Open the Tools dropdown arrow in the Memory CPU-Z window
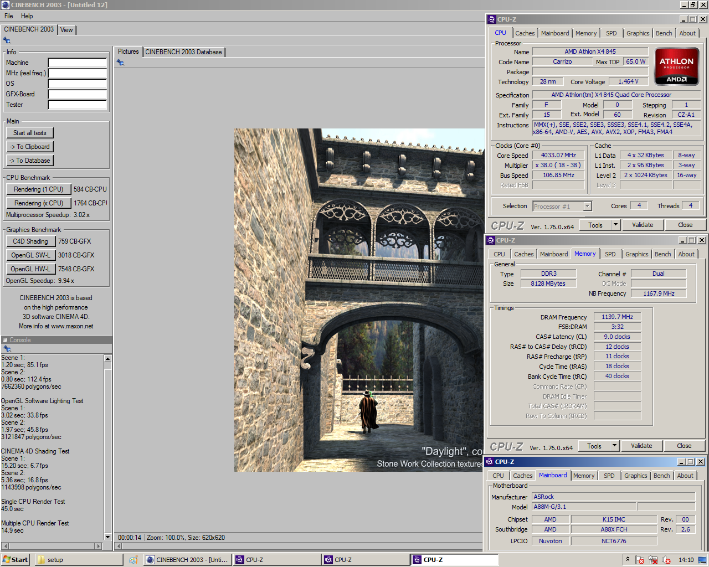The image size is (709, 567). [614, 446]
